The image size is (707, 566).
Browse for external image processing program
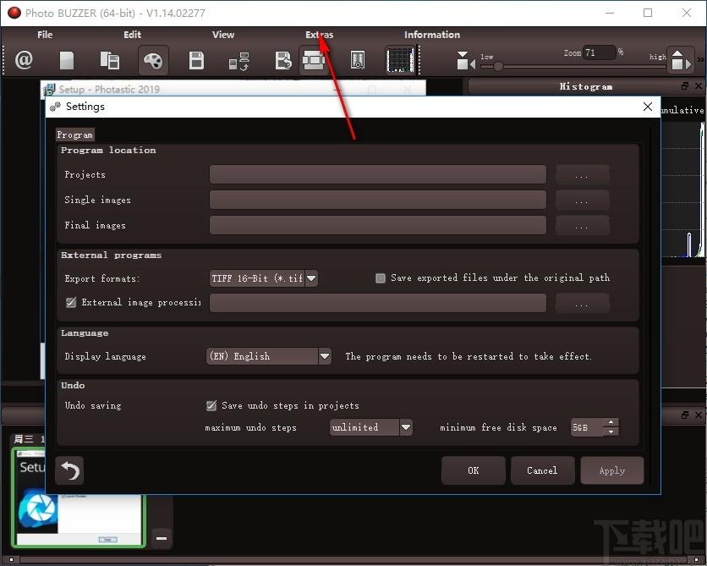click(582, 303)
